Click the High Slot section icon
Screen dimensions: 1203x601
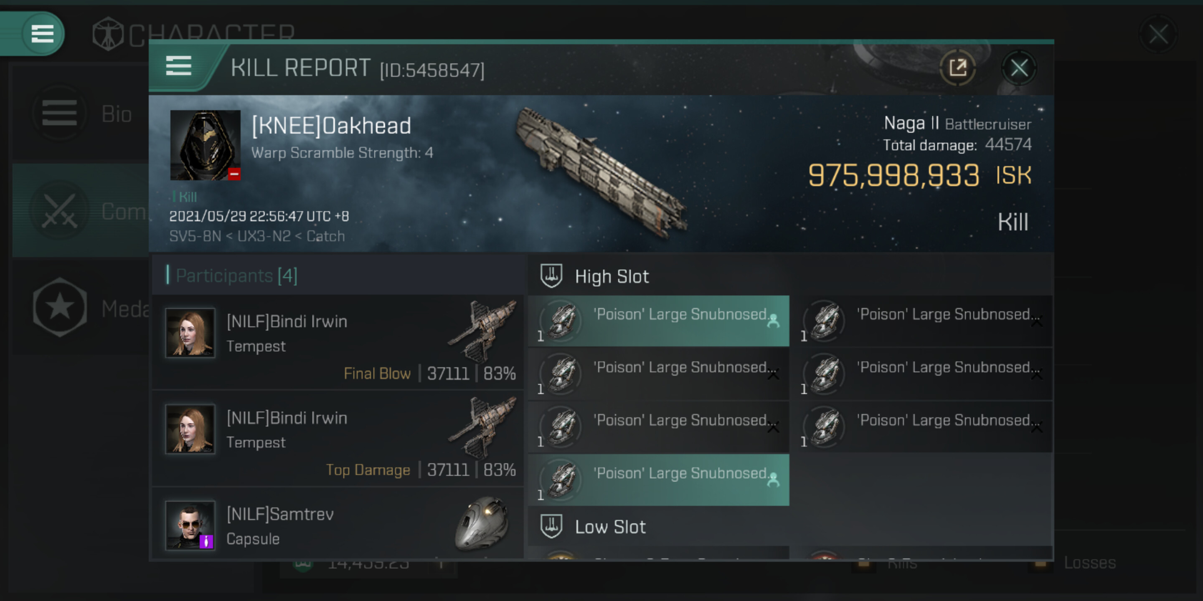coord(551,276)
